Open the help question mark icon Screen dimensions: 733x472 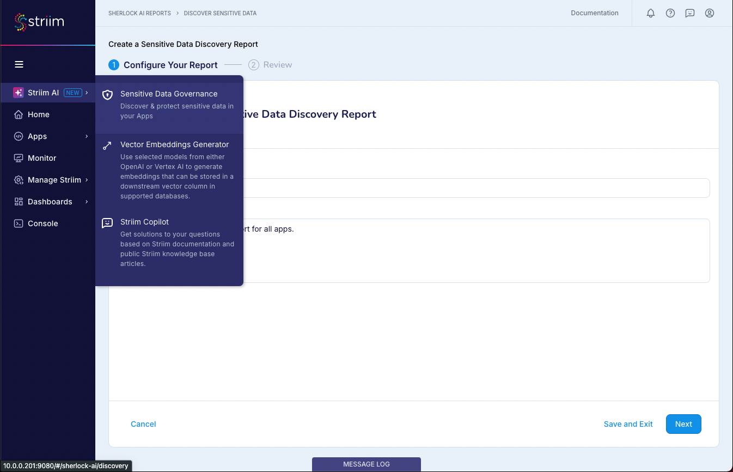pyautogui.click(x=670, y=13)
